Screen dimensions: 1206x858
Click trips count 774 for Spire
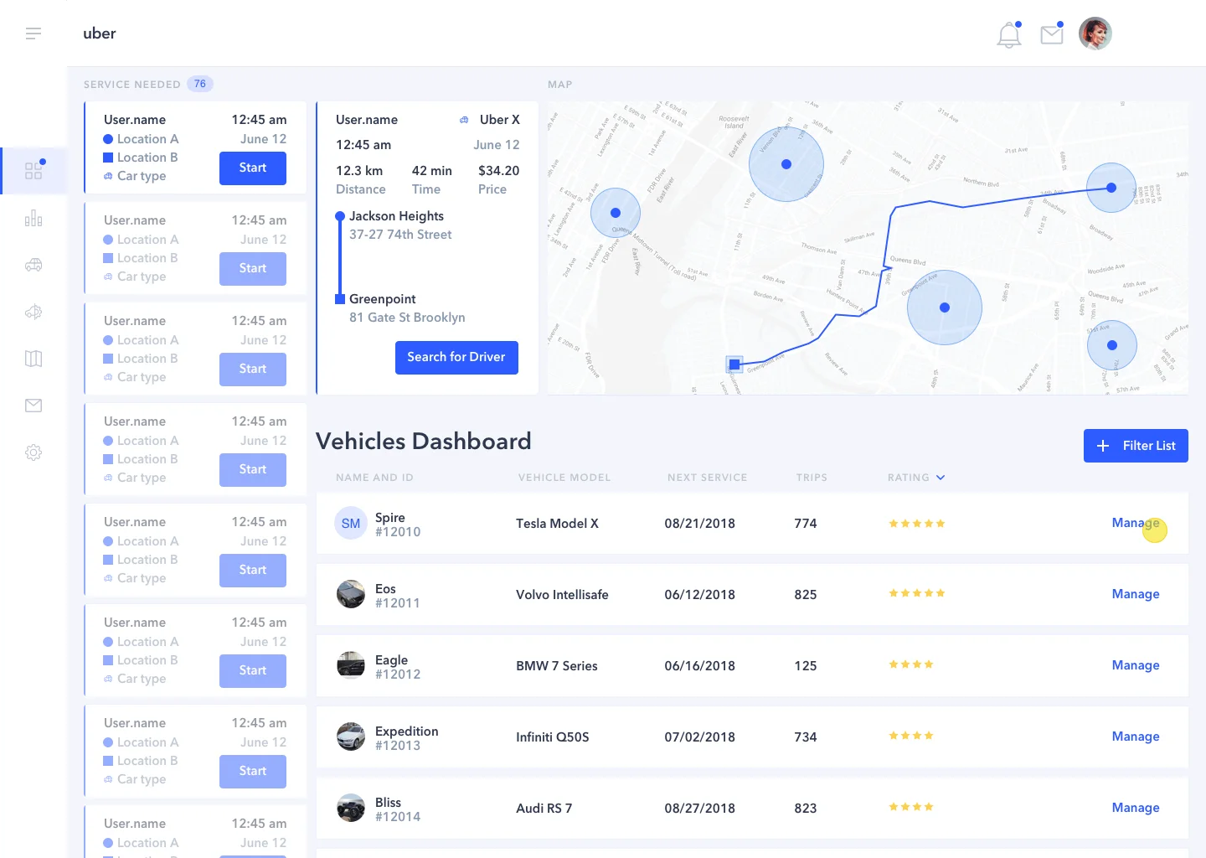(806, 524)
